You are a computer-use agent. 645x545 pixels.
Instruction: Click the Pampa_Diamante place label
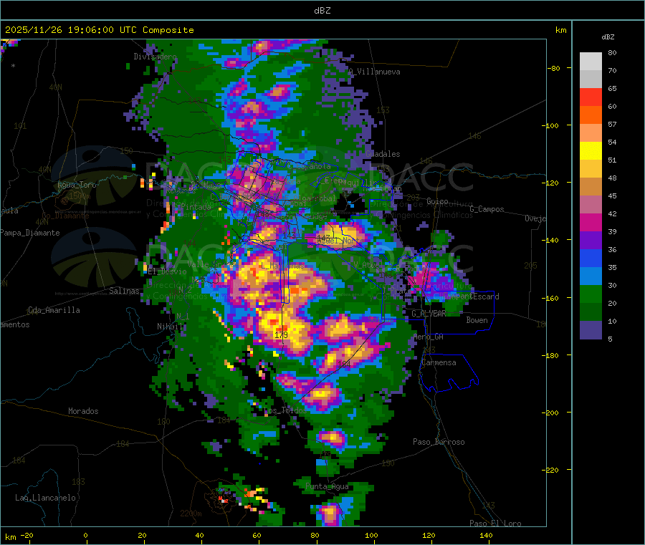pos(30,233)
